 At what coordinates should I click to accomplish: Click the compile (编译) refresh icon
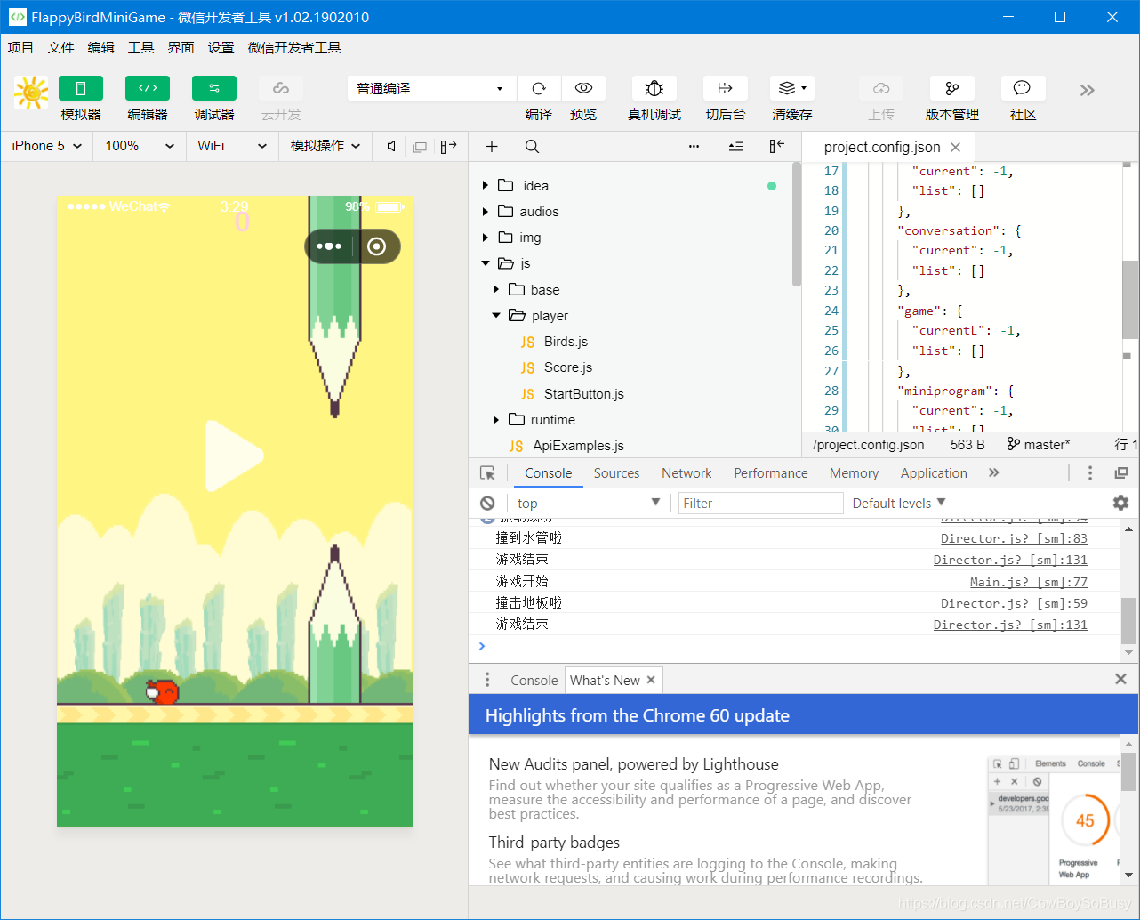coord(539,88)
